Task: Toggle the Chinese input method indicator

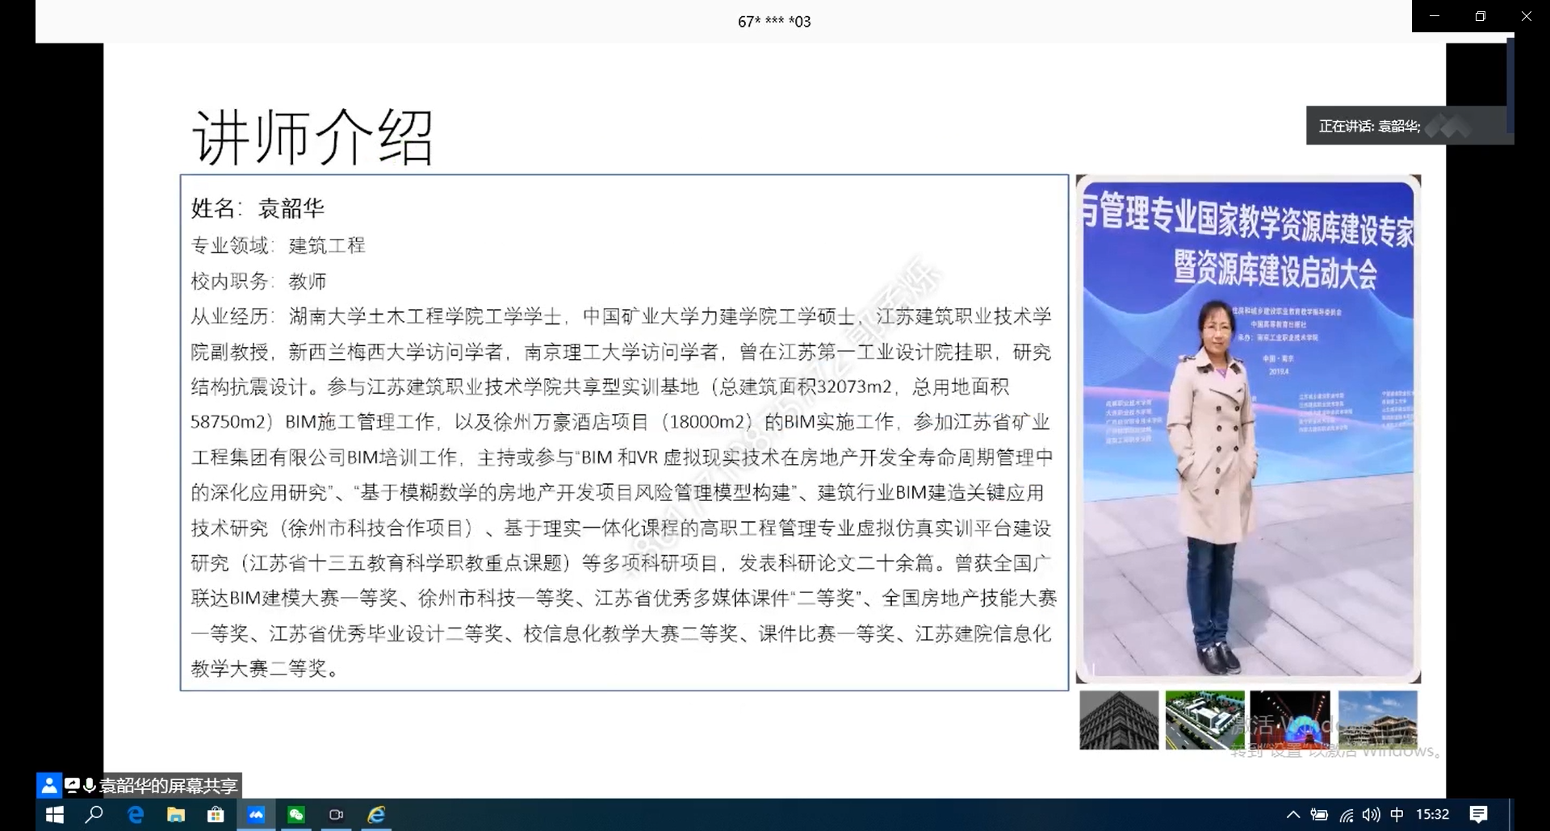Action: point(1397,815)
